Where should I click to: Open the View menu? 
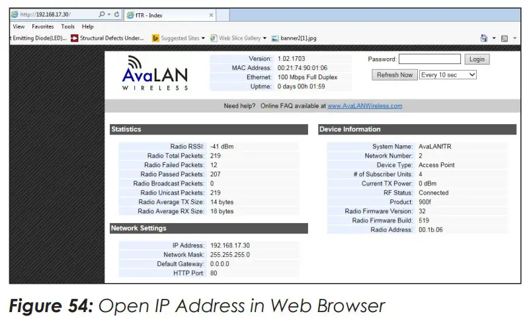pos(19,26)
